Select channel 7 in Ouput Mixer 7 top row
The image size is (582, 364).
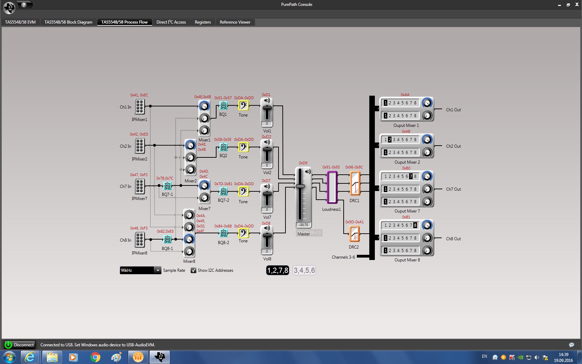pos(411,176)
